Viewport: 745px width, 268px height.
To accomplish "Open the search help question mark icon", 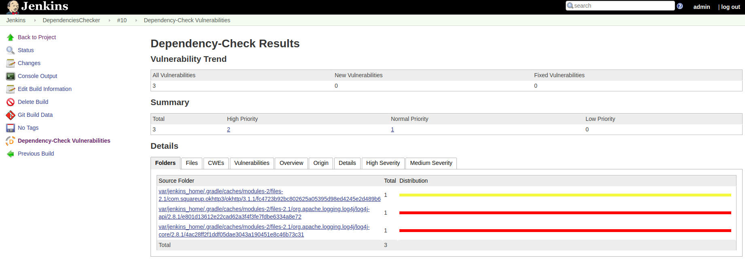I will point(680,6).
